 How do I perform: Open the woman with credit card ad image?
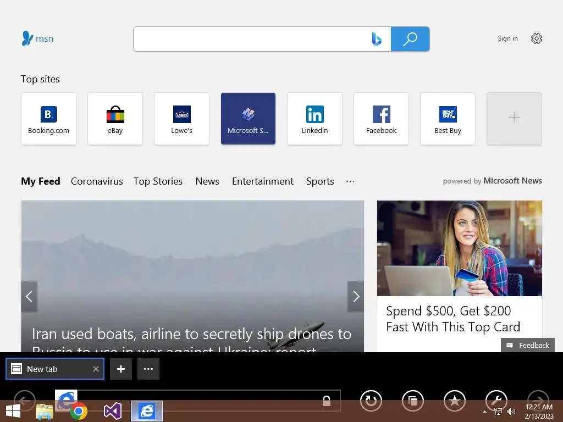click(460, 248)
